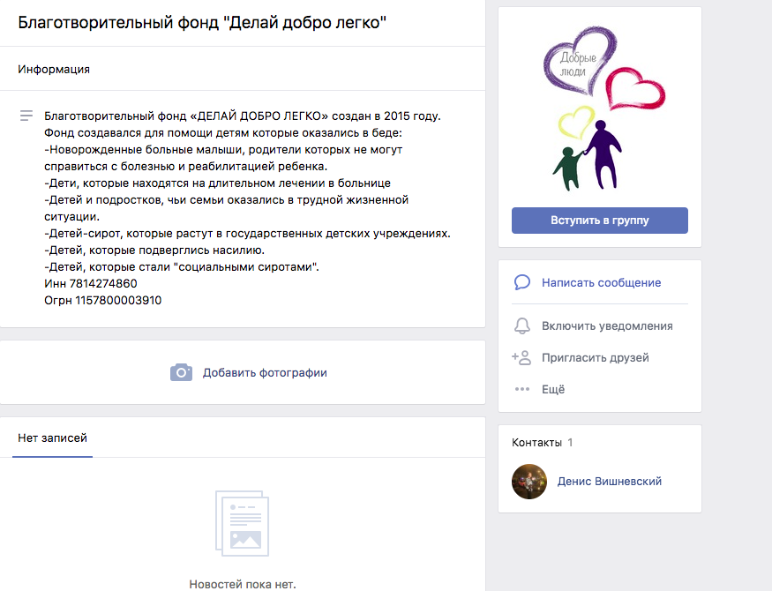
Task: Click the description lines icon beside info text
Action: click(x=26, y=116)
